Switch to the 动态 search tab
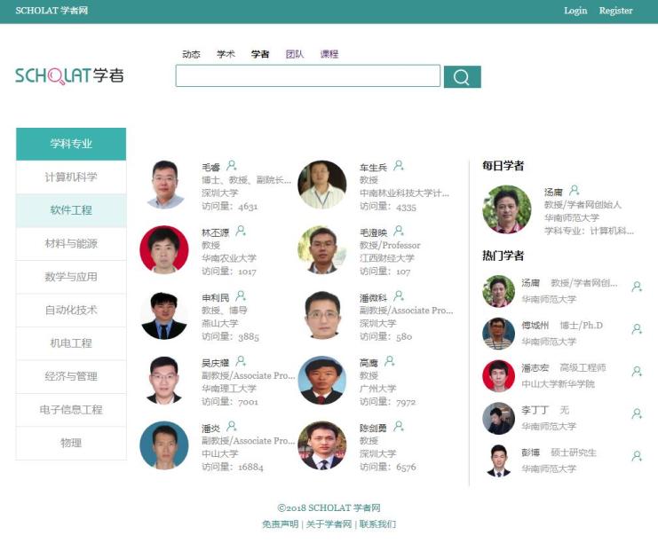 click(x=191, y=54)
